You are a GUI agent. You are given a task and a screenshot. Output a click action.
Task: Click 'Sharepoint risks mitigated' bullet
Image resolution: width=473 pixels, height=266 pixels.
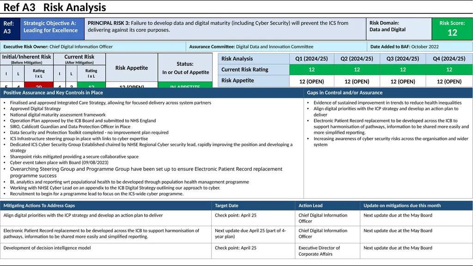pos(74,156)
